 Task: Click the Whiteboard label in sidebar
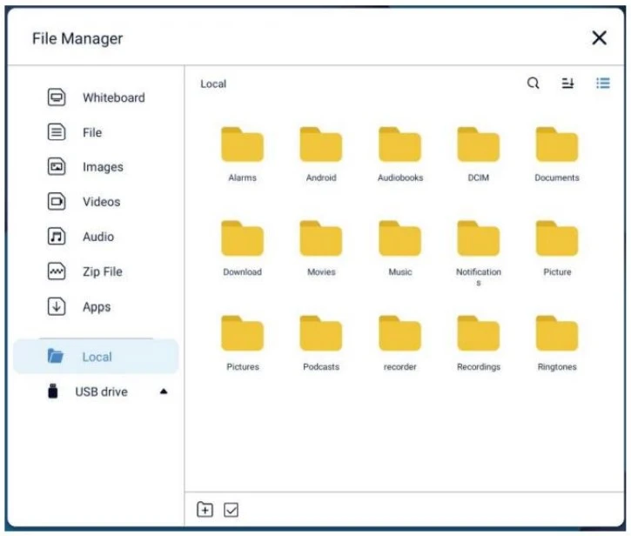(114, 97)
